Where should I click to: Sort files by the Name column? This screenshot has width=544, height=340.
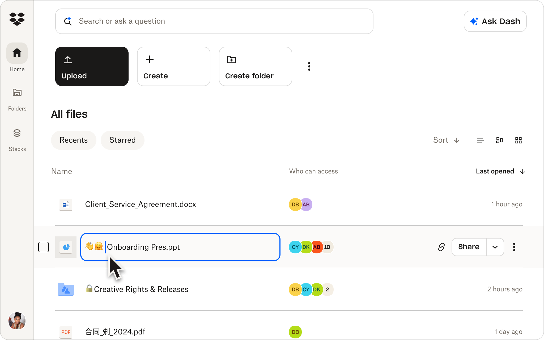61,171
